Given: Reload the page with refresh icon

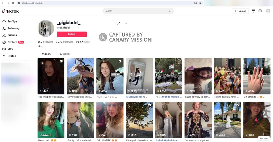Looking at the screenshot, I should (13, 3).
